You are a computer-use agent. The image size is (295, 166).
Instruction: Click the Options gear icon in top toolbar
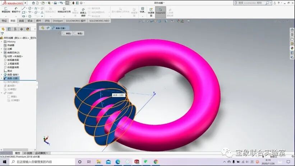click(x=81, y=3)
